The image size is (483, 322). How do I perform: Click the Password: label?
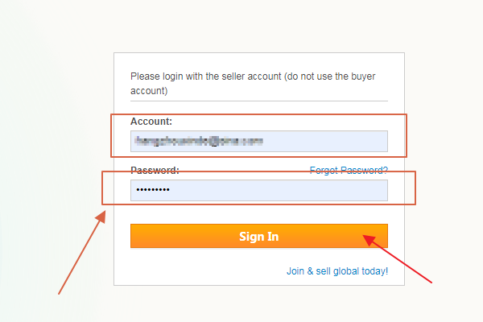coord(155,170)
